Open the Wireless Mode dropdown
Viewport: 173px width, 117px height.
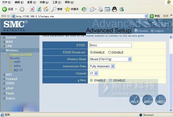tap(130, 59)
